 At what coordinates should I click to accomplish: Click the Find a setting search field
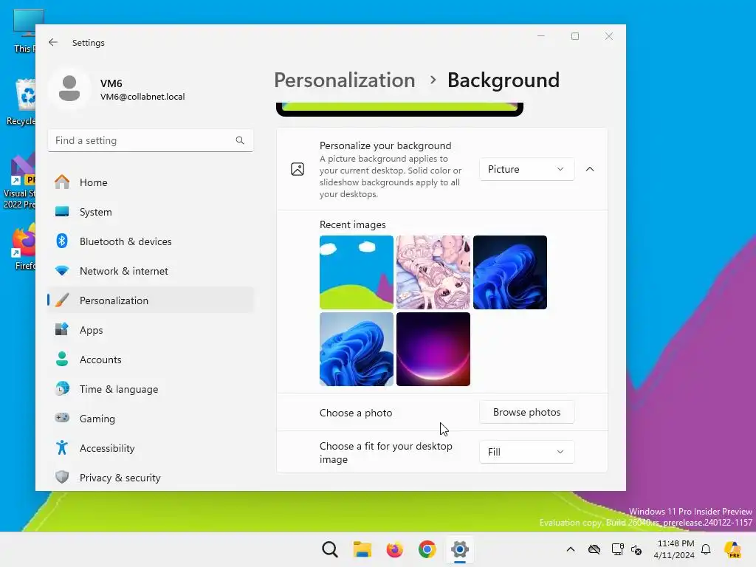[150, 140]
